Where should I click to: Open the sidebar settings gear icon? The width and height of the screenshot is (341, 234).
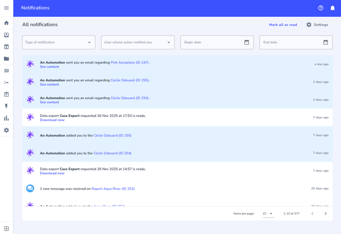coord(6,130)
